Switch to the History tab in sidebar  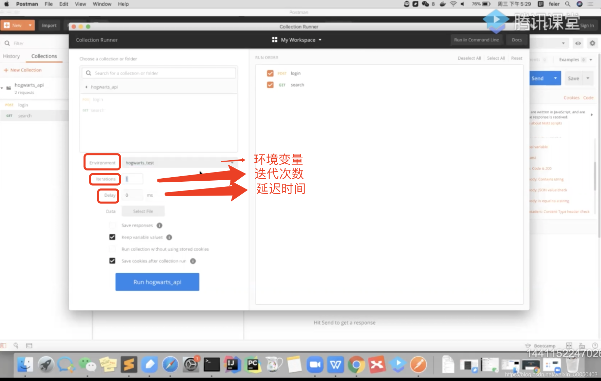click(x=11, y=56)
